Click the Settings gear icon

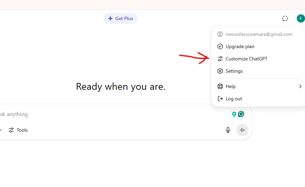pos(220,71)
